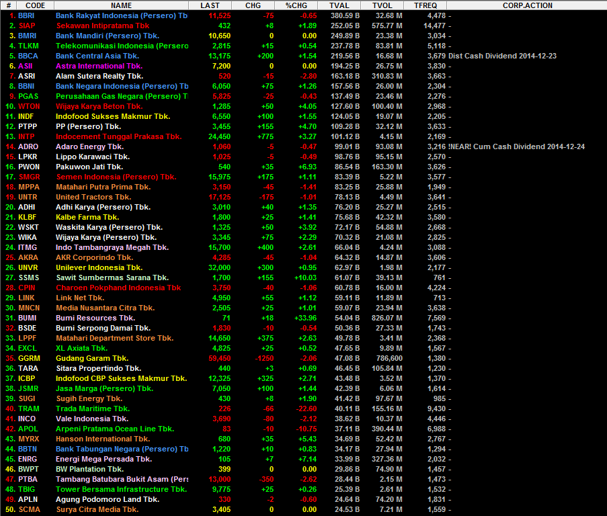The image size is (607, 516).
Task: Select the BBRI stock code
Action: tap(26, 16)
